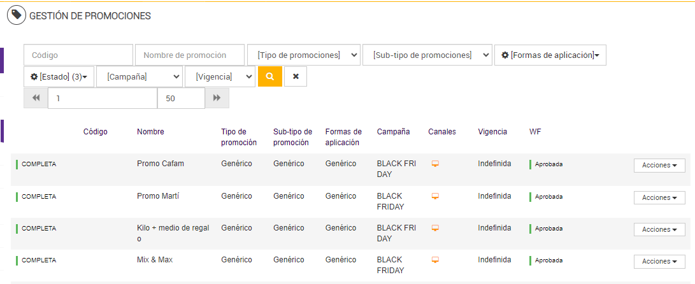Open the Campaña dropdown
This screenshot has height=284, width=695.
point(140,76)
